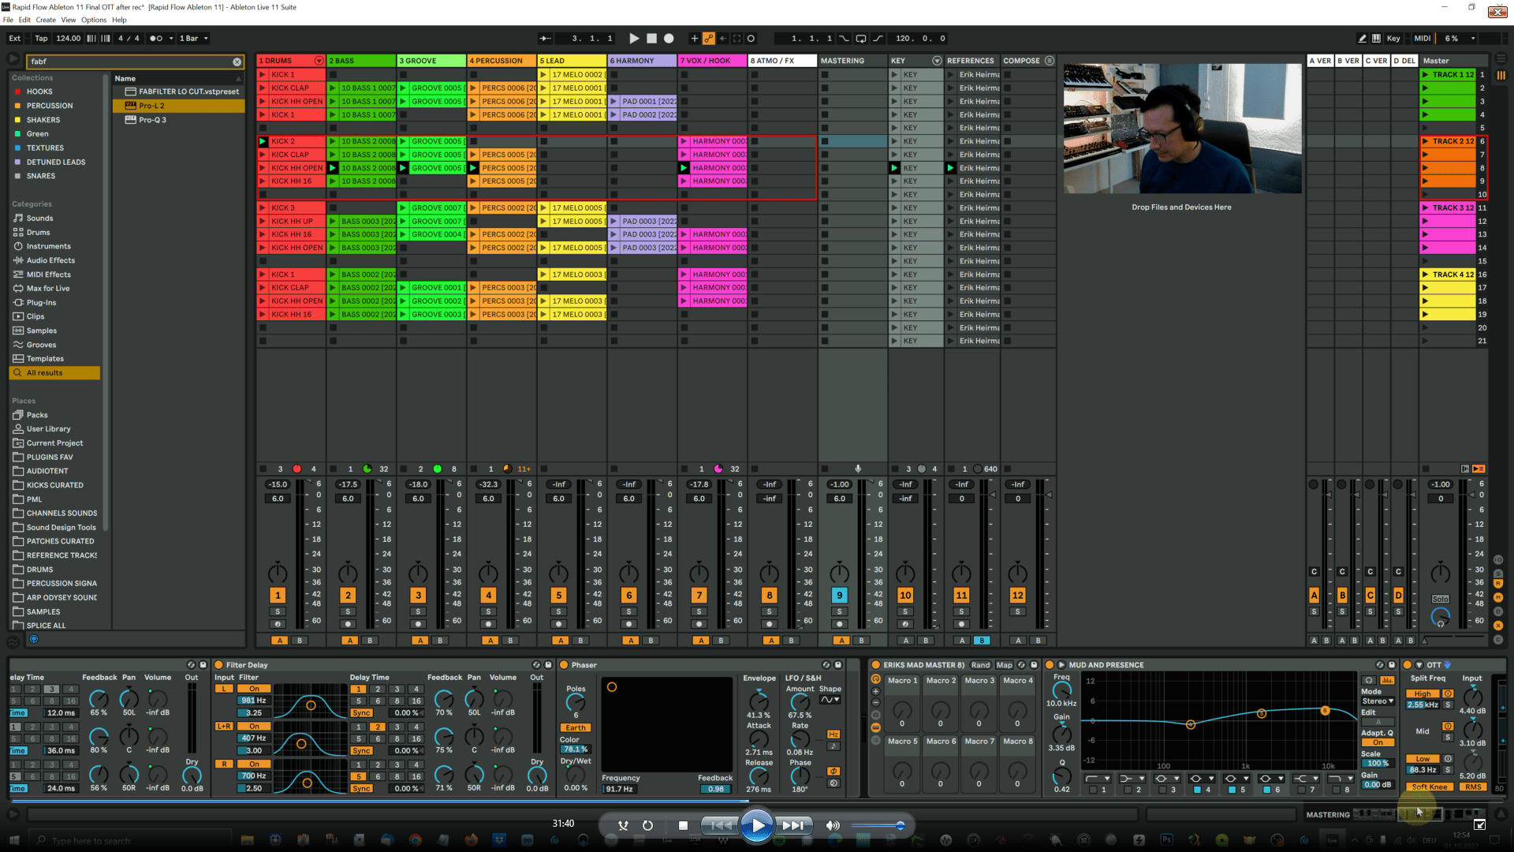Enable filter band 7 checkbox in the EQ
This screenshot has width=1514, height=852.
click(x=1302, y=789)
